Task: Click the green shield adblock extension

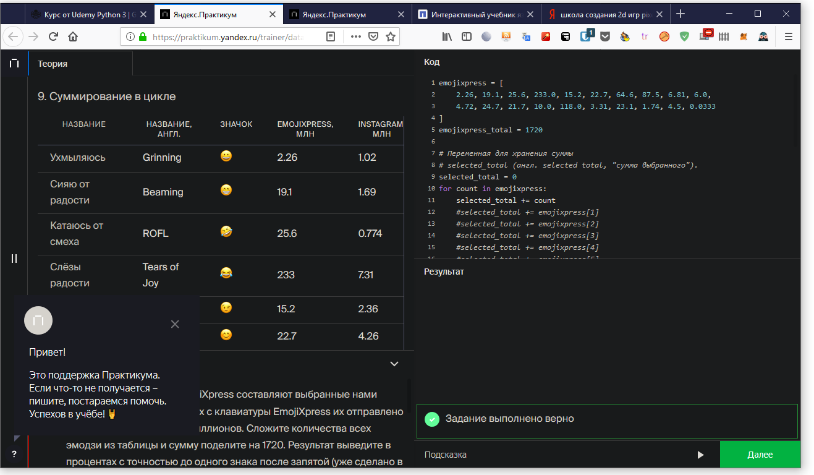Action: 684,36
